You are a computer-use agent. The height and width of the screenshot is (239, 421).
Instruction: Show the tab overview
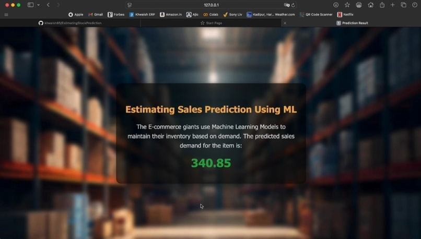(x=403, y=5)
